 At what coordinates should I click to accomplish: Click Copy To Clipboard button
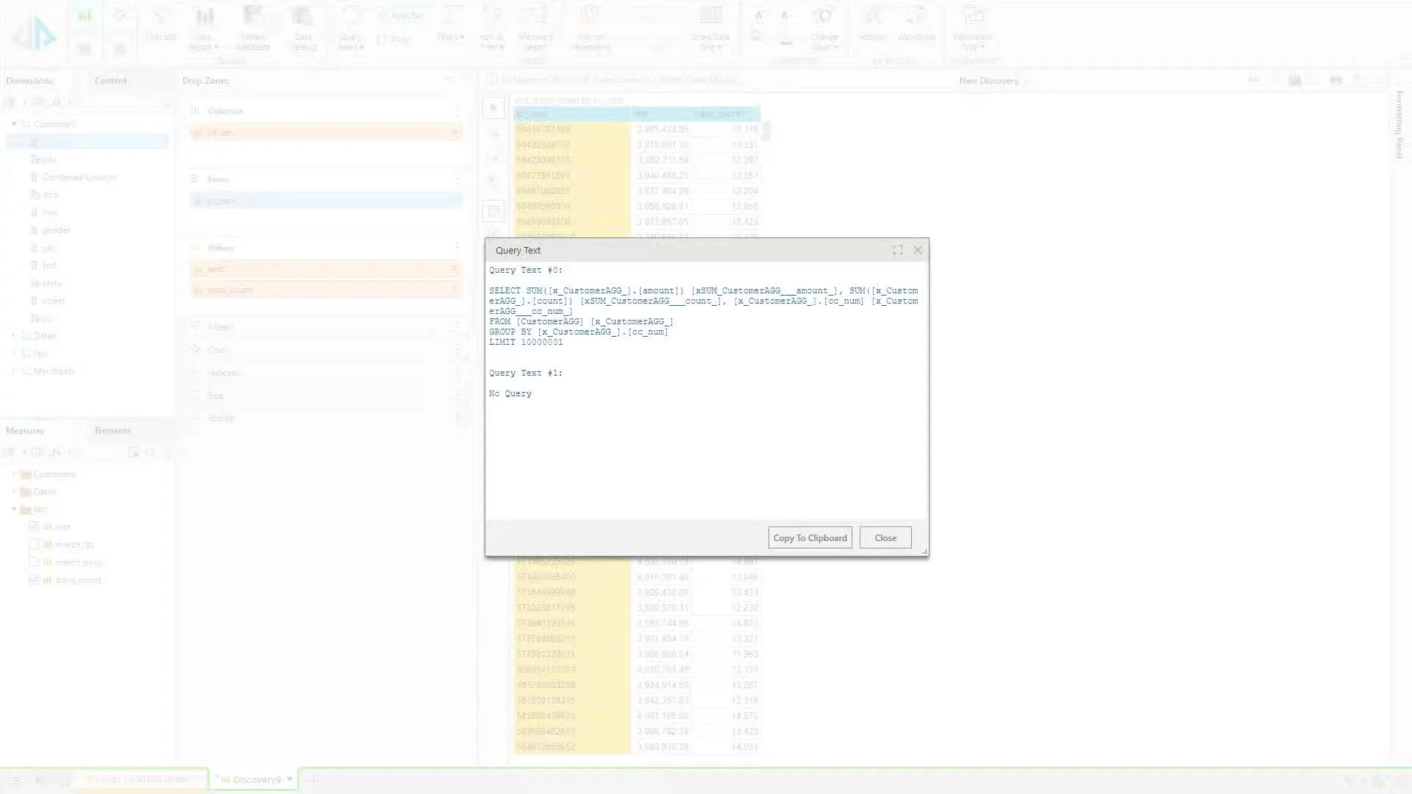[810, 537]
